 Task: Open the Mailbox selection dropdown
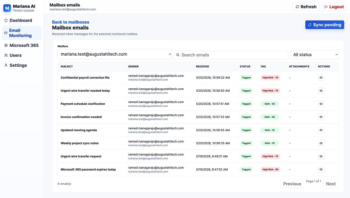pos(115,54)
